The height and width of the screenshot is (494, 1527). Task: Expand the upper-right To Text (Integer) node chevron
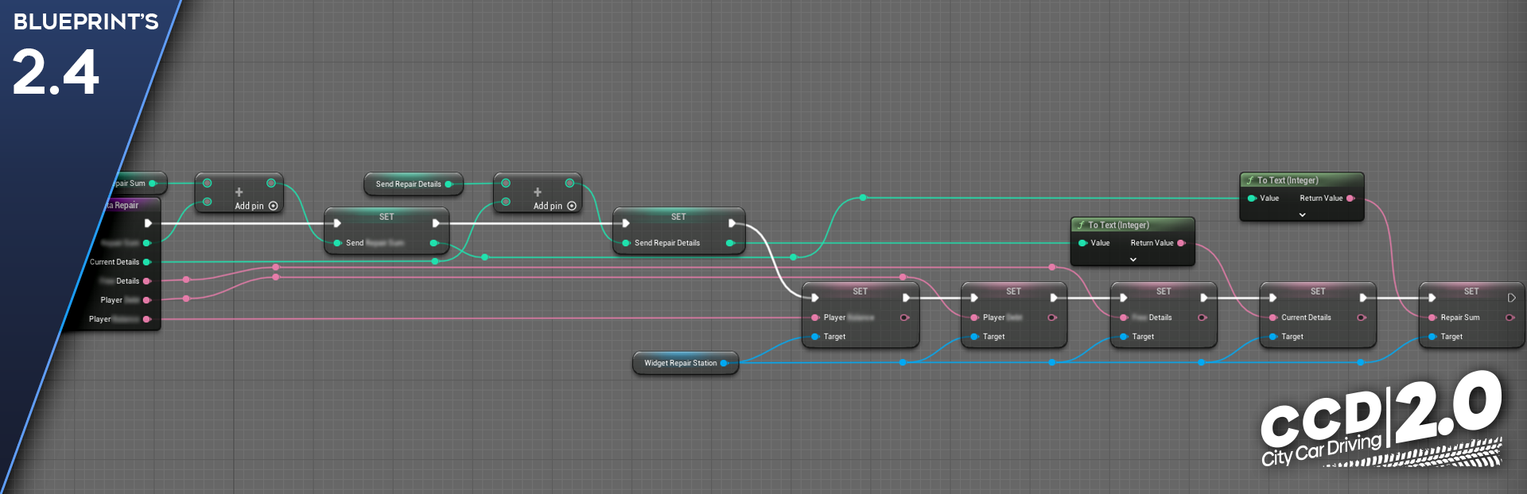point(1302,215)
